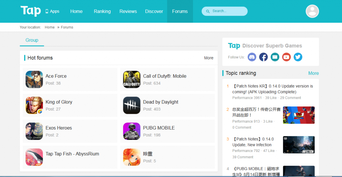The width and height of the screenshot is (342, 177).
Task: Open the Dead by Daylight forum title
Action: coord(161,102)
